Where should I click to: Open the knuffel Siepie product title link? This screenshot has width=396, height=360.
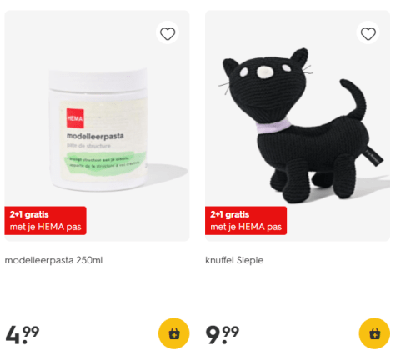click(234, 260)
